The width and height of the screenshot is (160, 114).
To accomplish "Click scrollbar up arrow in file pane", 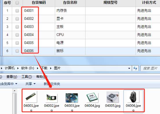I will 14,91.
